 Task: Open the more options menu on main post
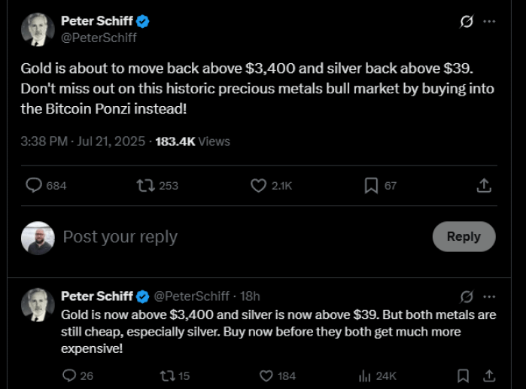(x=489, y=22)
